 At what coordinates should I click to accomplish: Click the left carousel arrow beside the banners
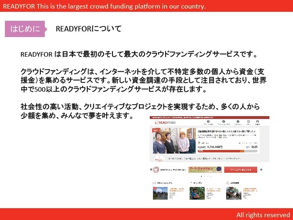pyautogui.click(x=152, y=170)
